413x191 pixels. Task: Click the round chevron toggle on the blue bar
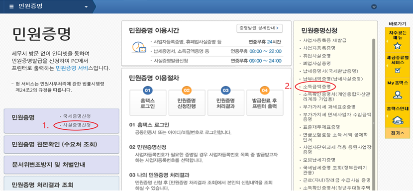tap(374, 7)
